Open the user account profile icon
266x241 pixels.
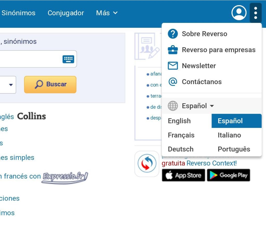[x=239, y=13]
